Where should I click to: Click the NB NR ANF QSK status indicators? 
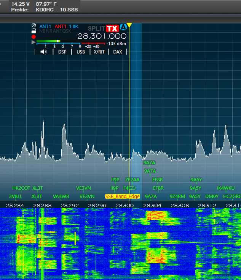55,31
